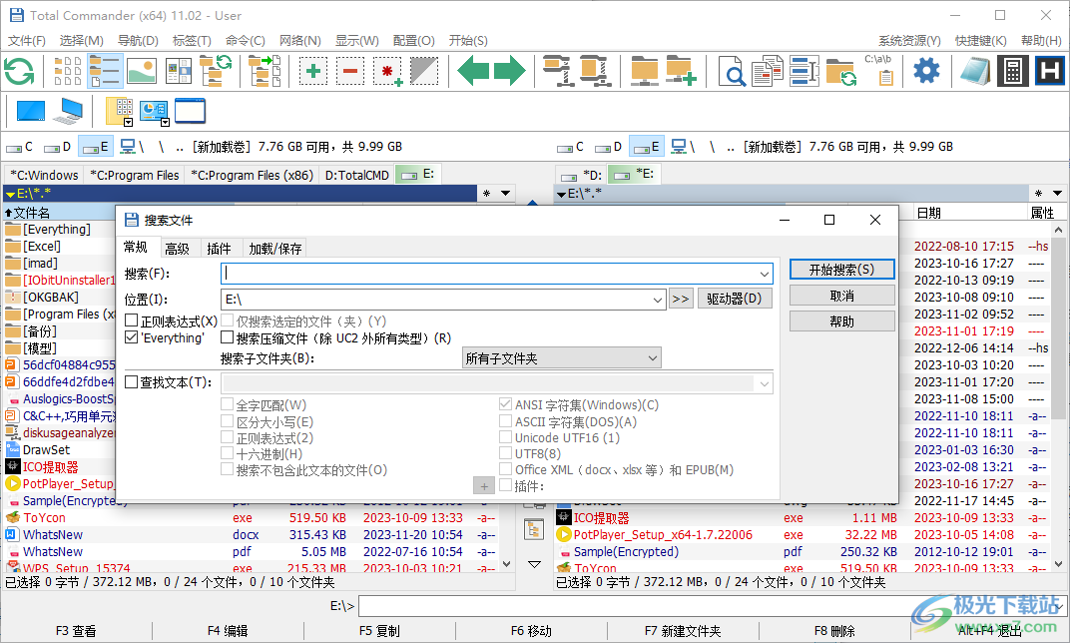Tick the find text checkbox
The width and height of the screenshot is (1070, 643).
(132, 382)
